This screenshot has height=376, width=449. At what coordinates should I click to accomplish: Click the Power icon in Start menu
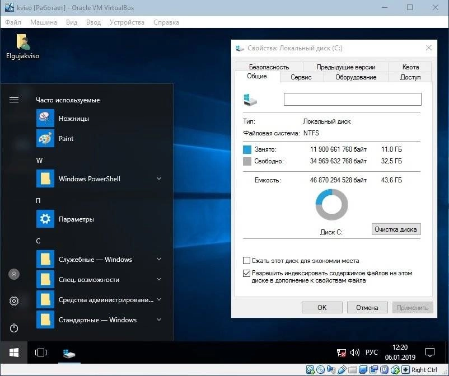tap(14, 328)
